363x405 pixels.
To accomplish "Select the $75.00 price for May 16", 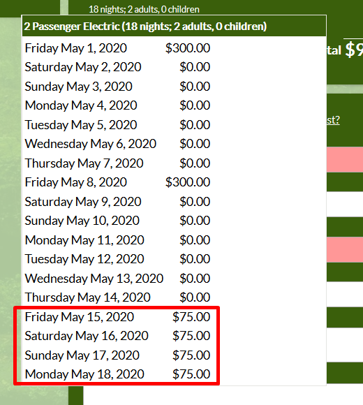I will pos(191,336).
